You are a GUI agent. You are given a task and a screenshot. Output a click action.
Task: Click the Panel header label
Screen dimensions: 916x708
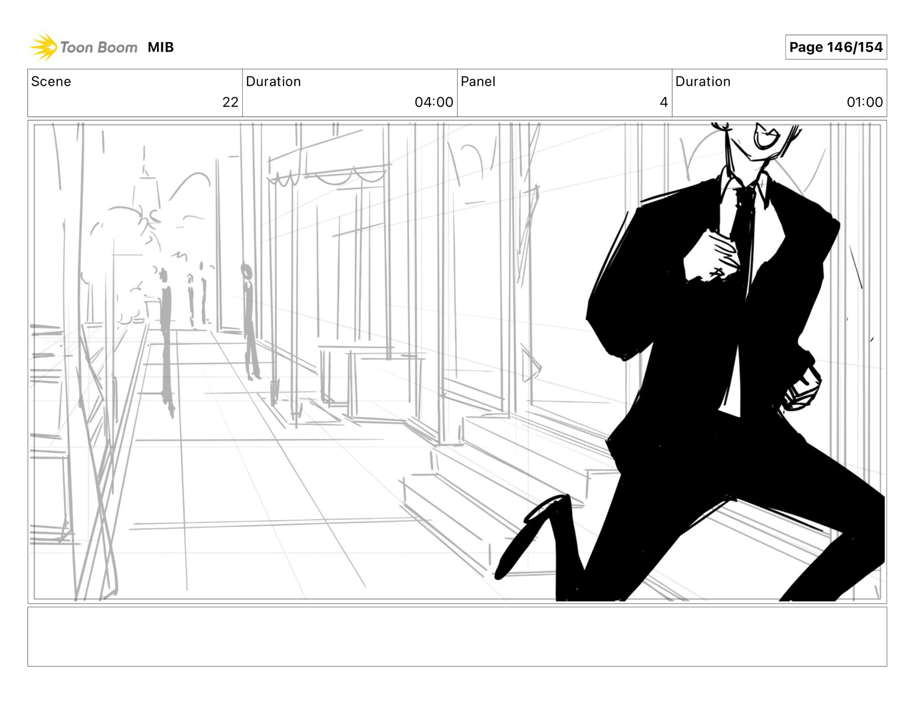(x=478, y=82)
